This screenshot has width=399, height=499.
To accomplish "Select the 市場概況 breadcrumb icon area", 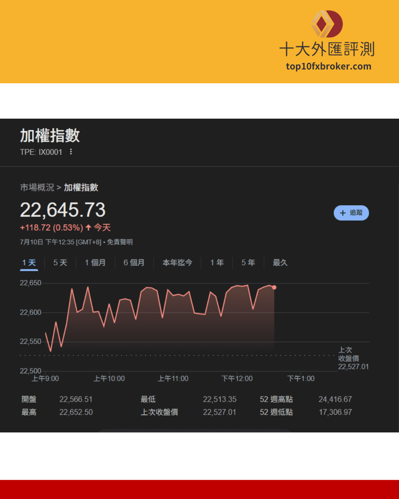I will pos(37,187).
